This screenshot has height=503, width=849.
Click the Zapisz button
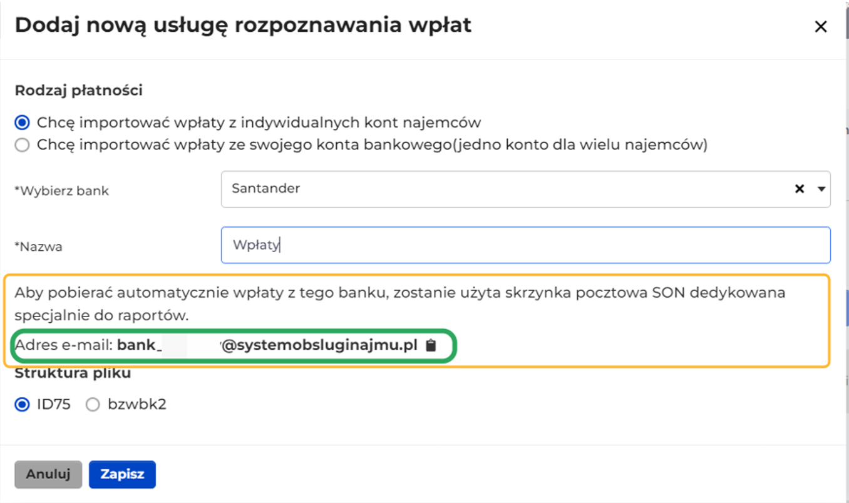pyautogui.click(x=122, y=474)
